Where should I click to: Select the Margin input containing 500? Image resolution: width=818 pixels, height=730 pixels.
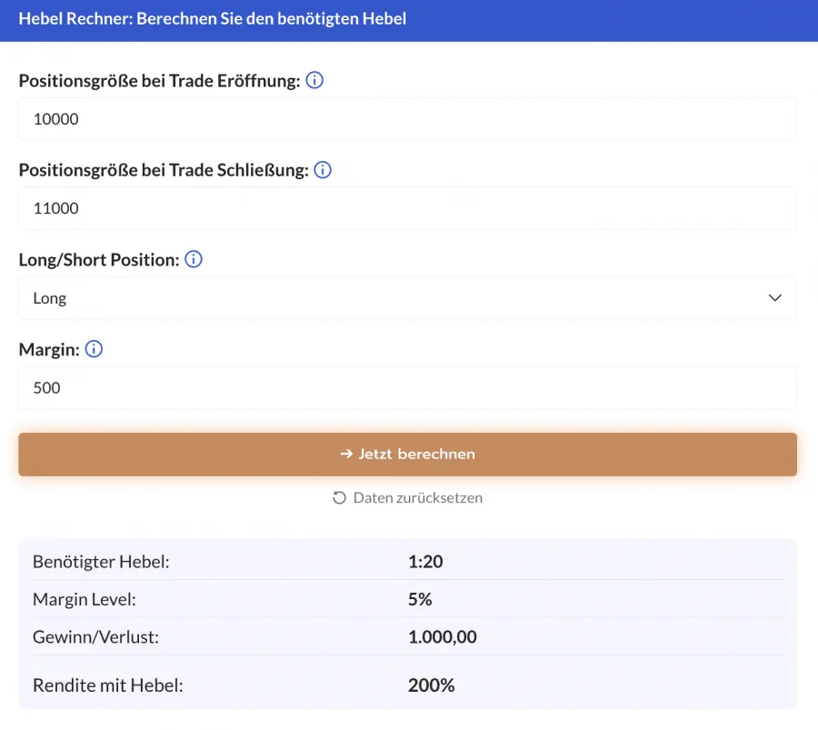point(407,388)
